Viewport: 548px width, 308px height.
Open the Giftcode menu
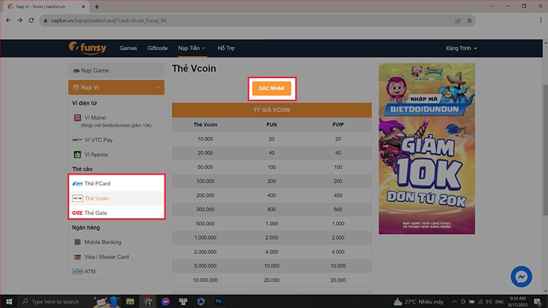click(158, 48)
